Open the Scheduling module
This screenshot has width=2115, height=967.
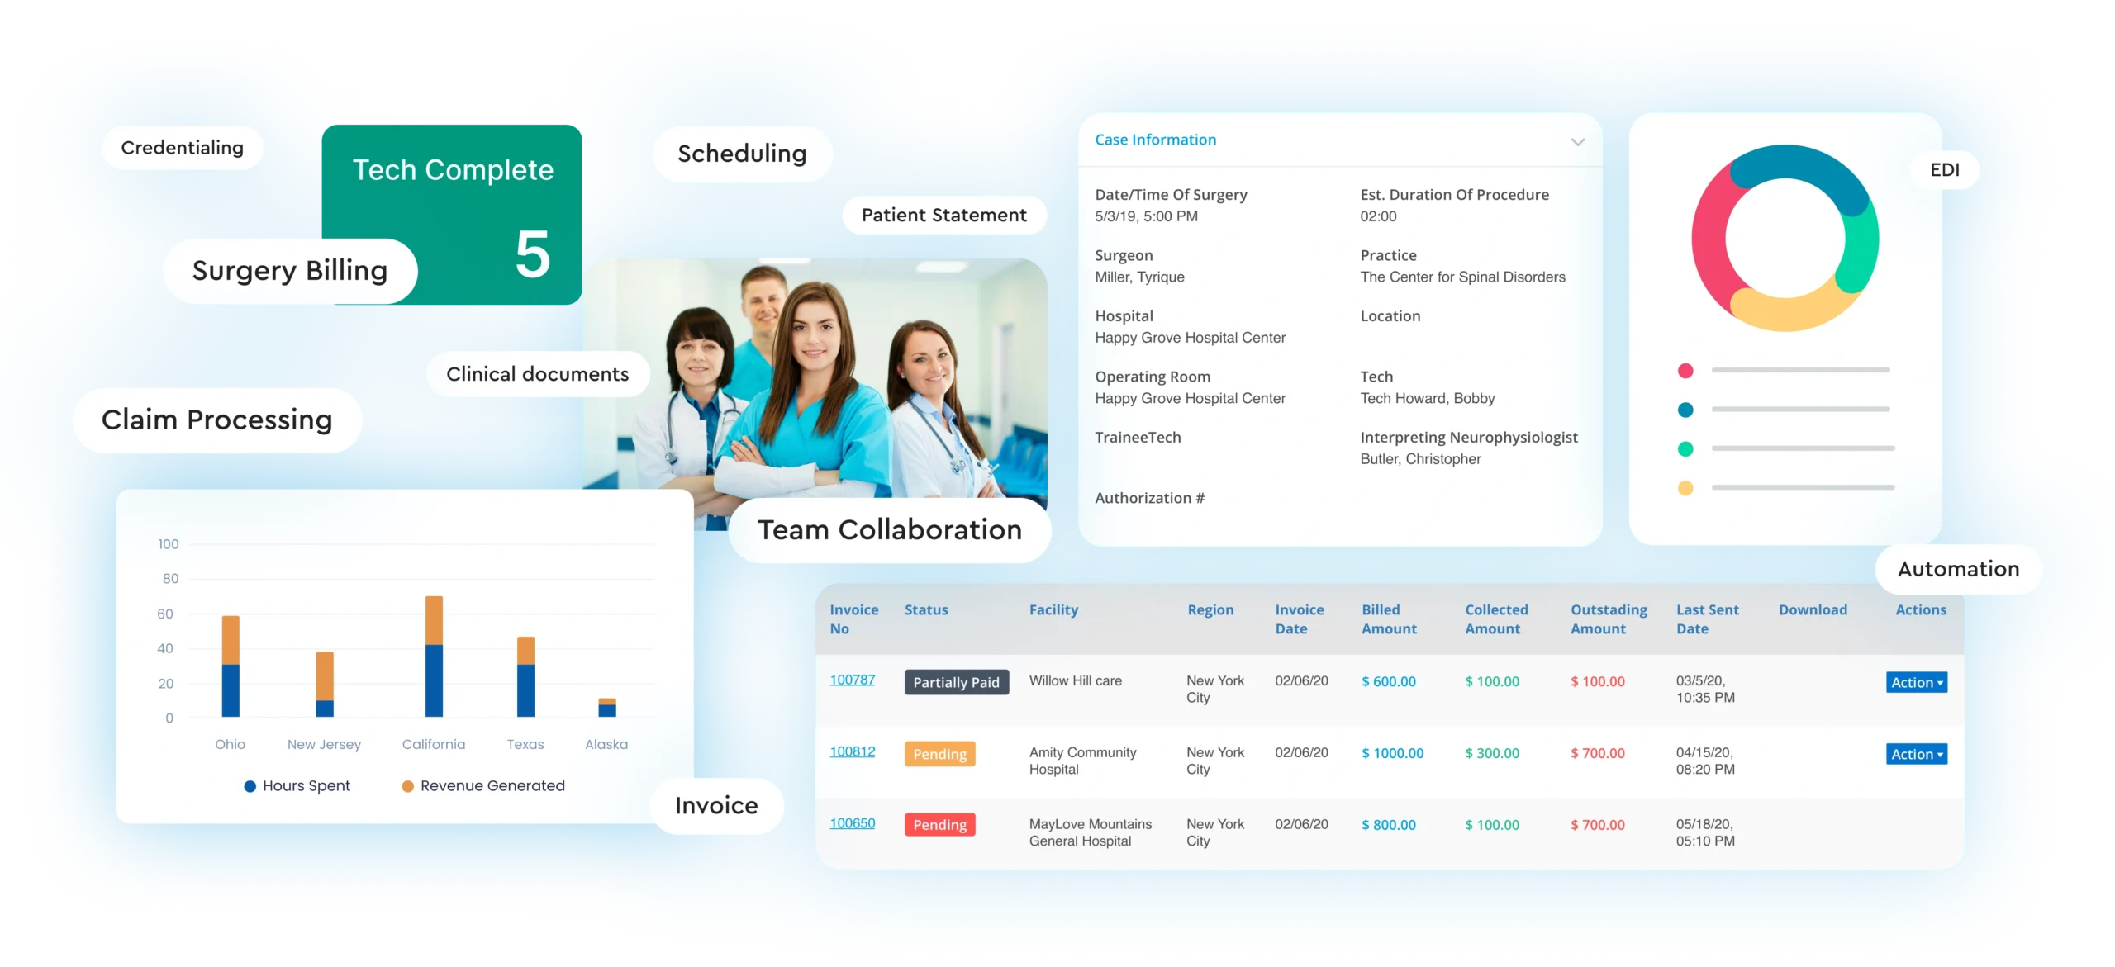pyautogui.click(x=739, y=153)
